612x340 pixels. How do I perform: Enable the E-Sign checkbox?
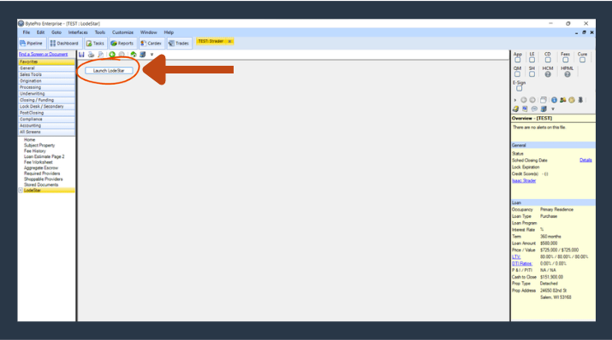[x=519, y=88]
